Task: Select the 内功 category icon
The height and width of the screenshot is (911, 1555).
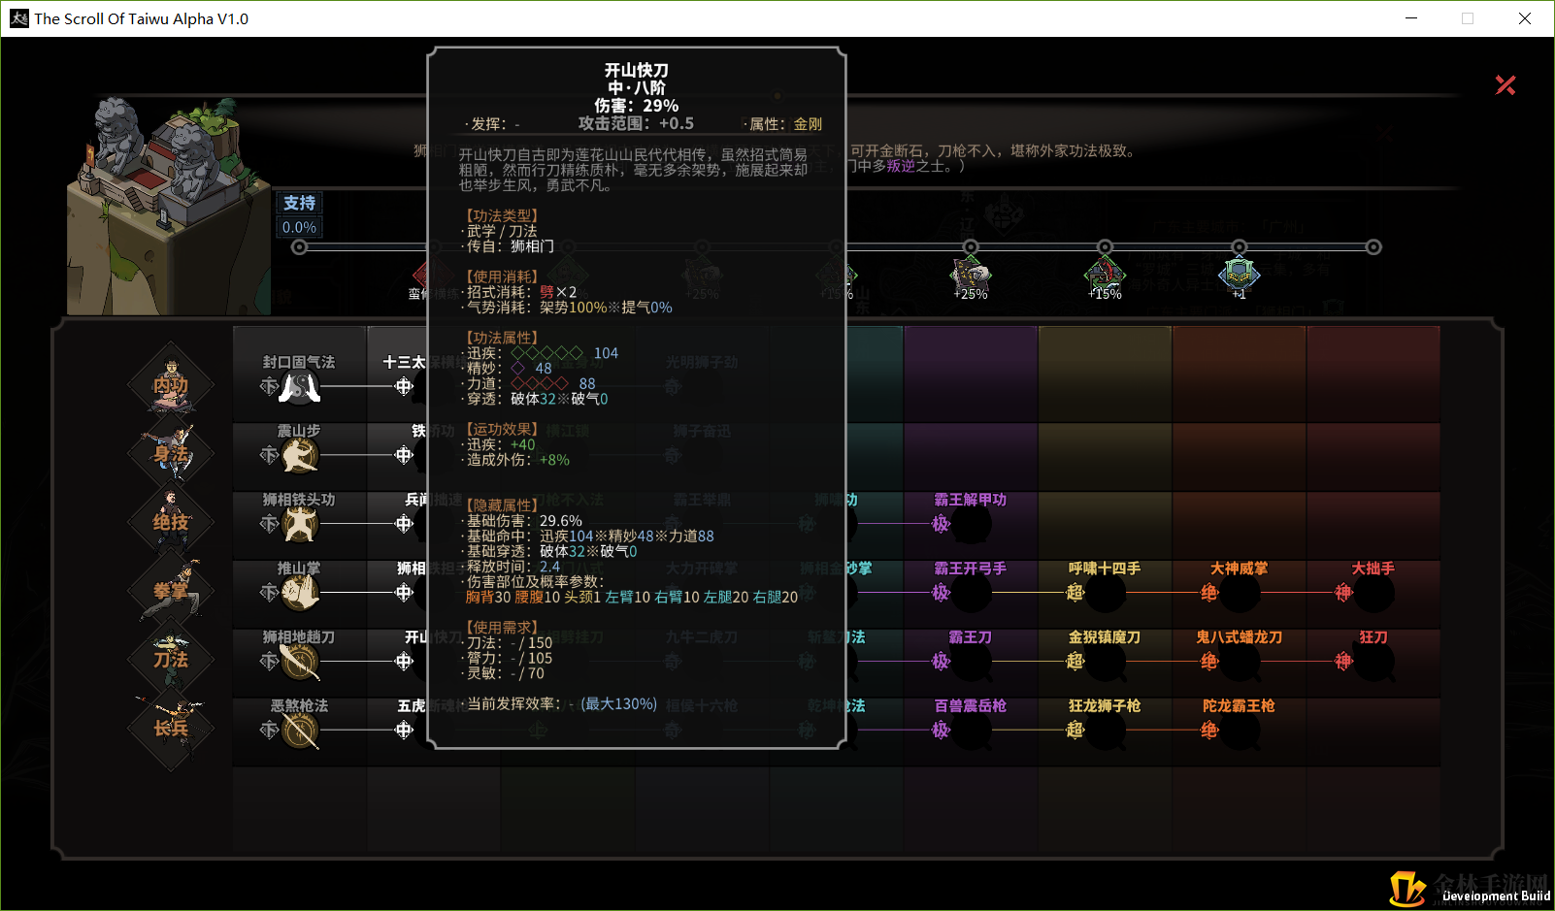Action: pos(171,385)
